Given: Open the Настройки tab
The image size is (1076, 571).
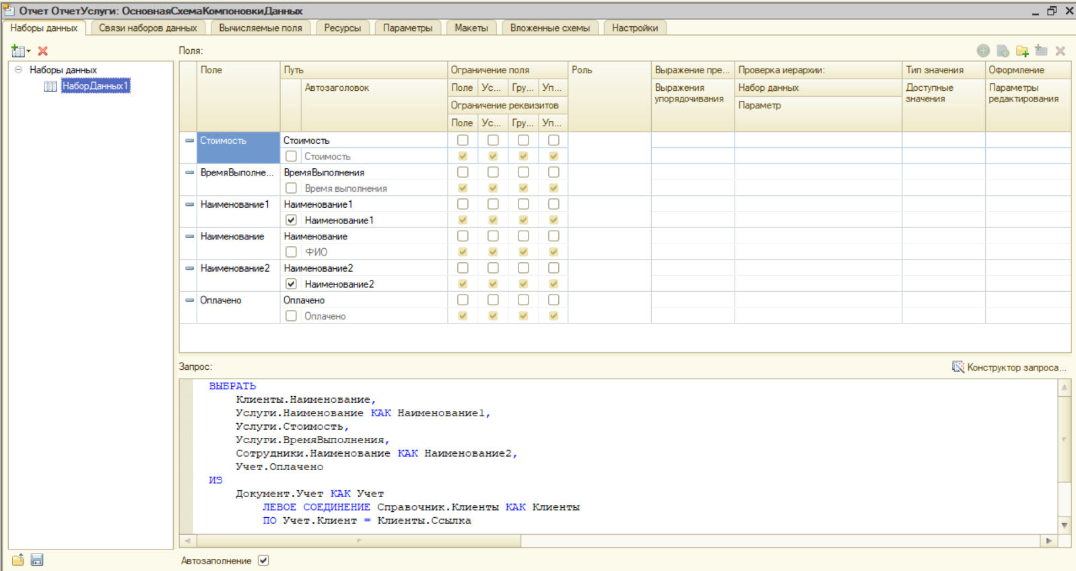Looking at the screenshot, I should tap(634, 28).
